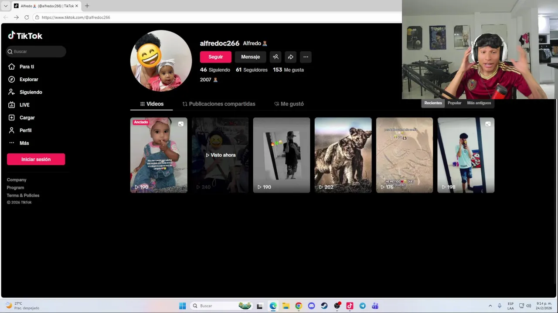This screenshot has width=558, height=313.
Task: Open the mirror selfie video with 198 views
Action: [x=466, y=155]
